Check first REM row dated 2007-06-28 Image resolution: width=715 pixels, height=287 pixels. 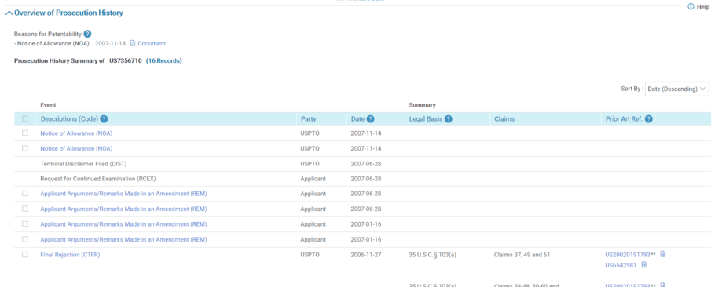(x=25, y=194)
